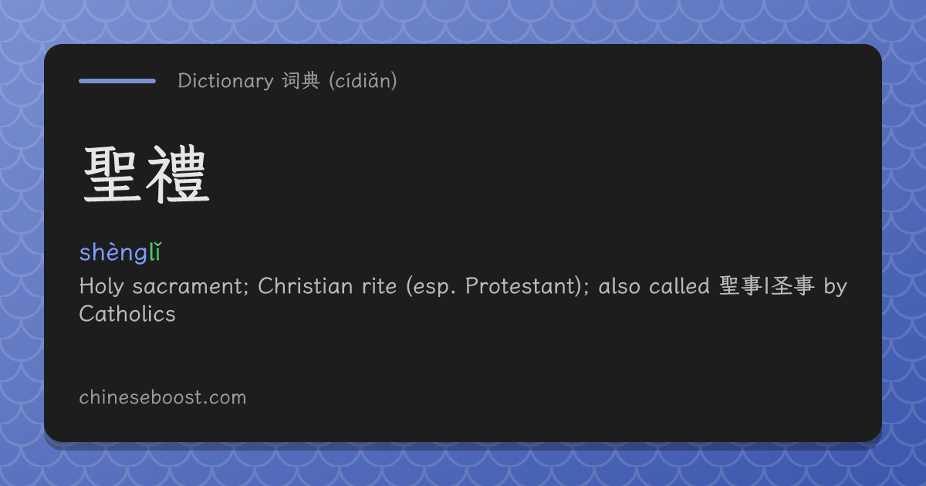Click the words also called
Viewport: 926px width, 486px height.
pos(654,286)
